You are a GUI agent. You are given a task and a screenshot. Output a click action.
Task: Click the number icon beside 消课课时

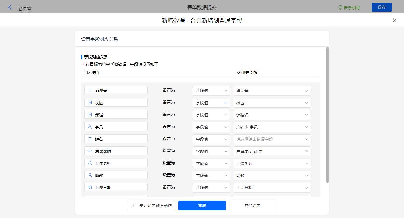90,151
